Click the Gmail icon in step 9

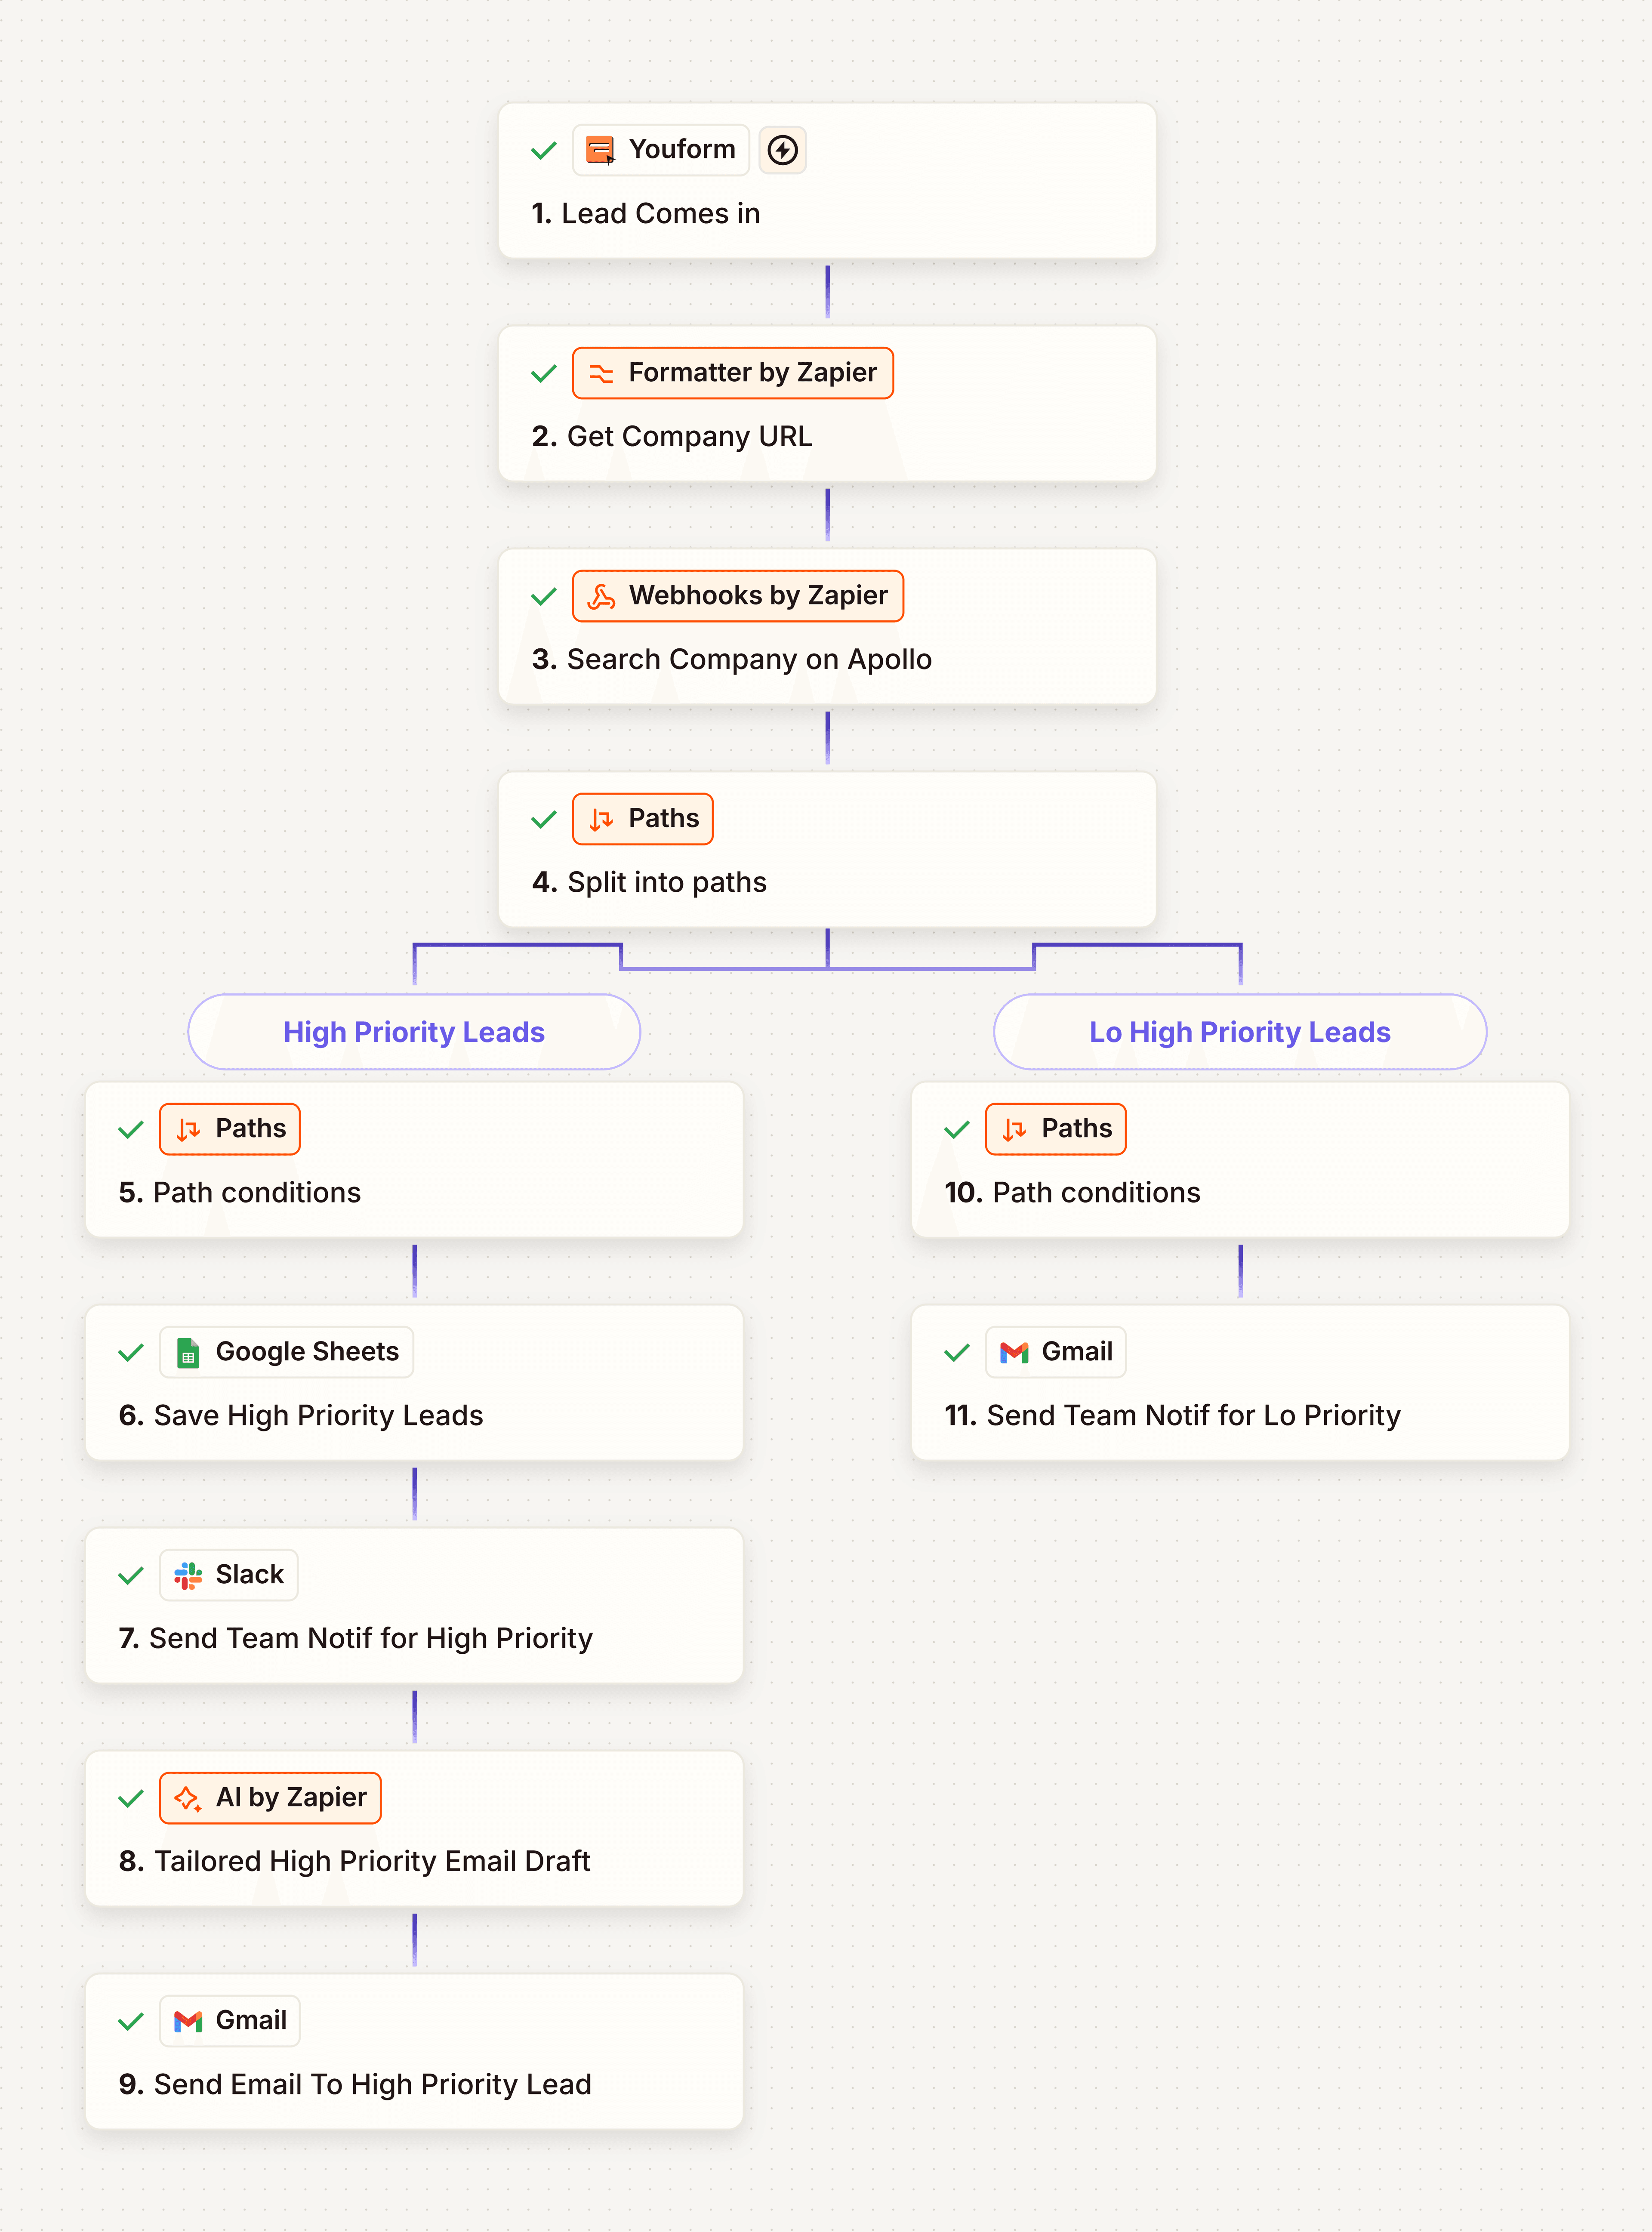point(187,2021)
